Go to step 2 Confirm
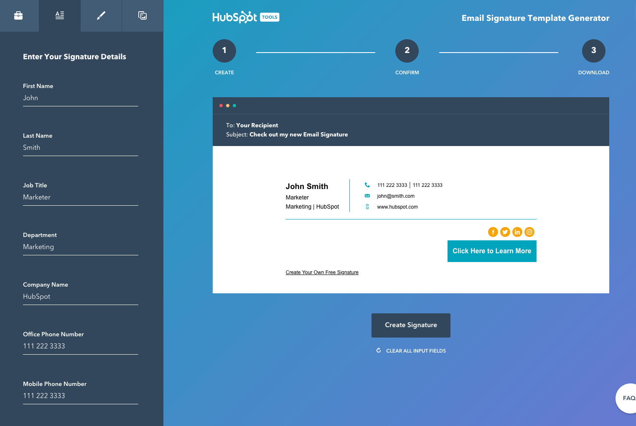The width and height of the screenshot is (636, 426). pyautogui.click(x=407, y=51)
